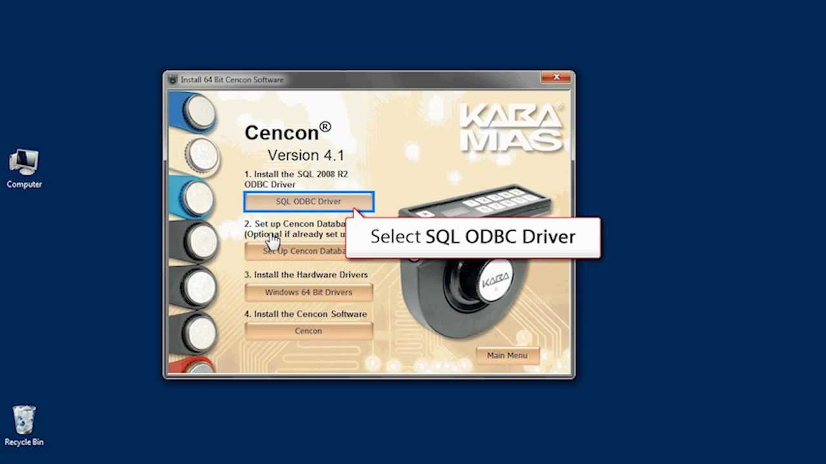The height and width of the screenshot is (464, 826).
Task: Click the title text Install 64 Bit Cencon Software
Action: pos(232,80)
